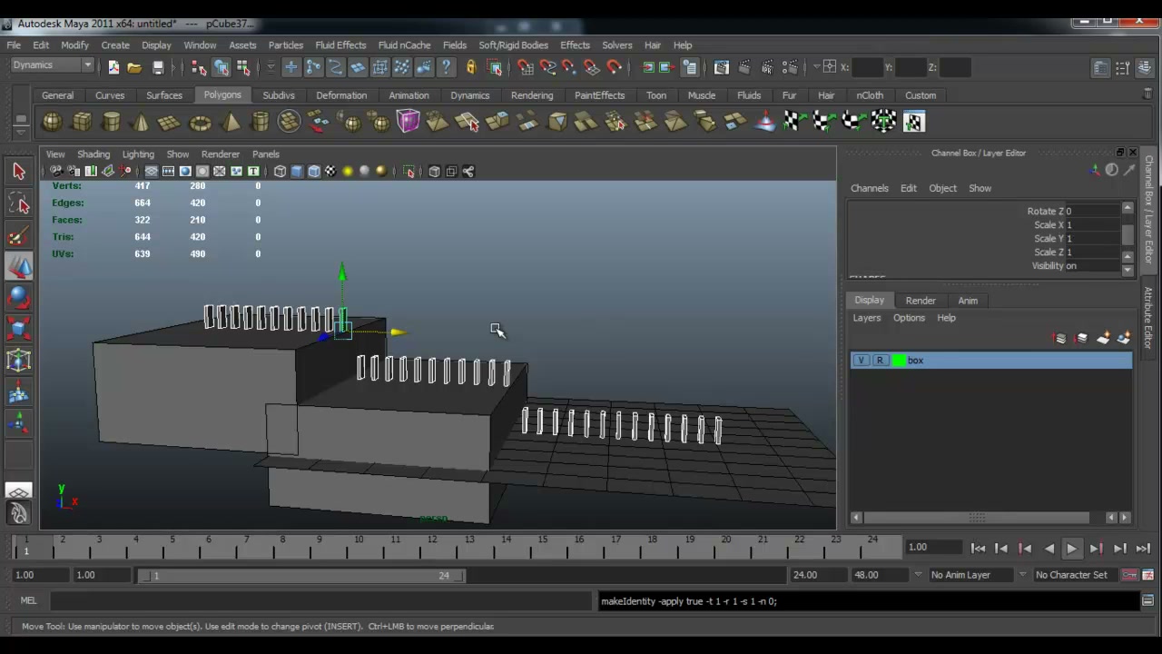Open the Soft/Rigid Bodies menu
The image size is (1162, 654).
(513, 45)
